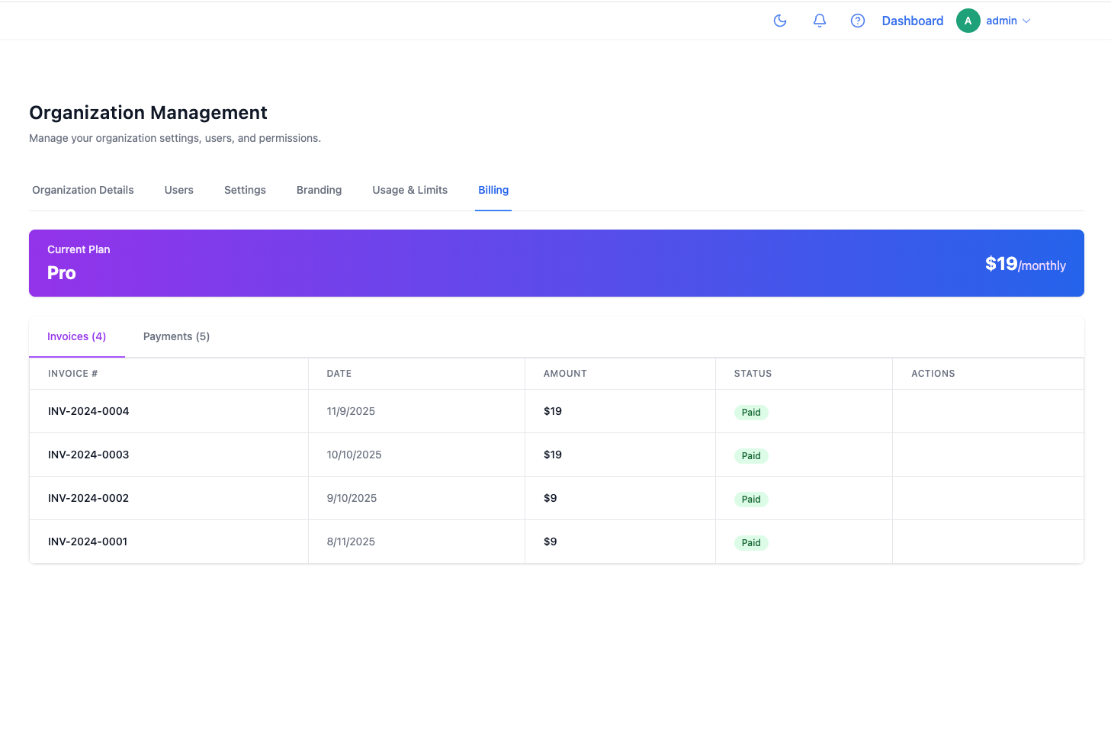Open the Settings tab

245,190
